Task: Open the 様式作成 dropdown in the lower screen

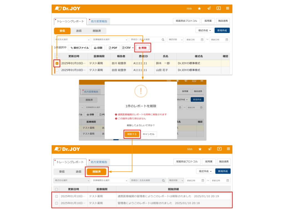Action: [205, 171]
